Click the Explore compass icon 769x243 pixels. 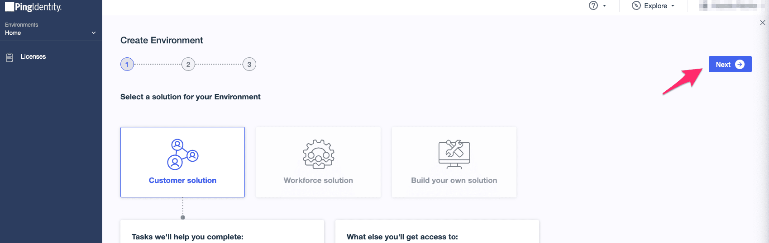[x=636, y=6]
